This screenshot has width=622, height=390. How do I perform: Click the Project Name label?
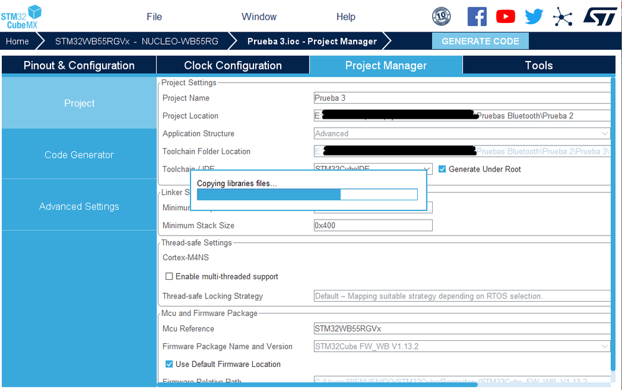[x=186, y=98]
